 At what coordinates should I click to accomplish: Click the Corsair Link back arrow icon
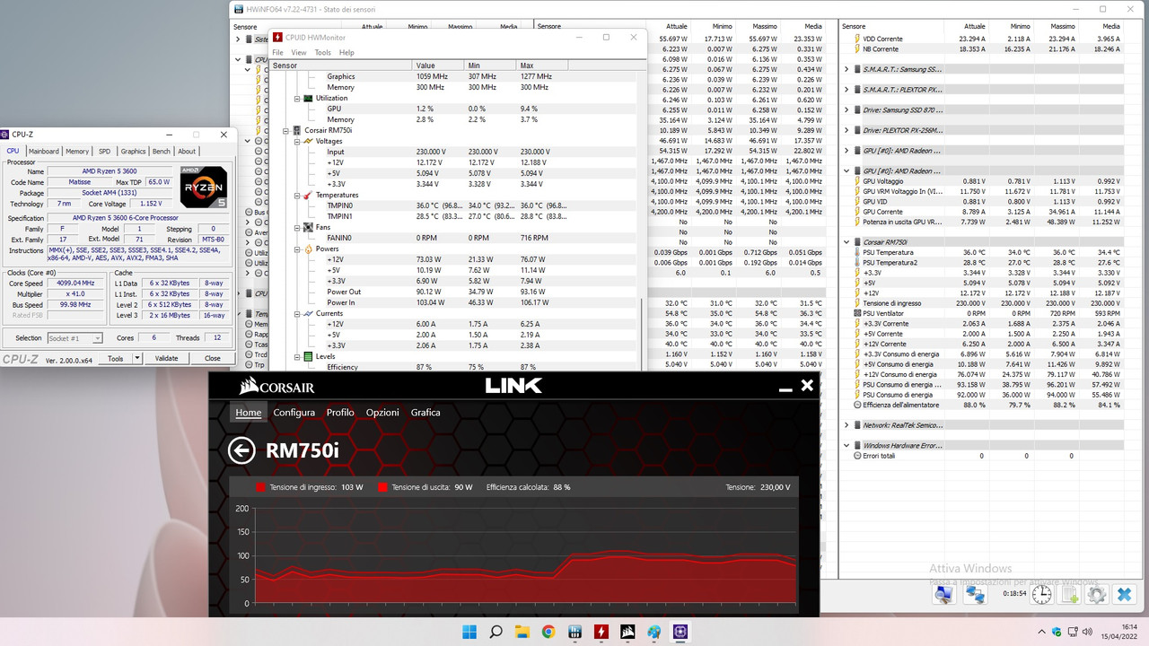(241, 450)
